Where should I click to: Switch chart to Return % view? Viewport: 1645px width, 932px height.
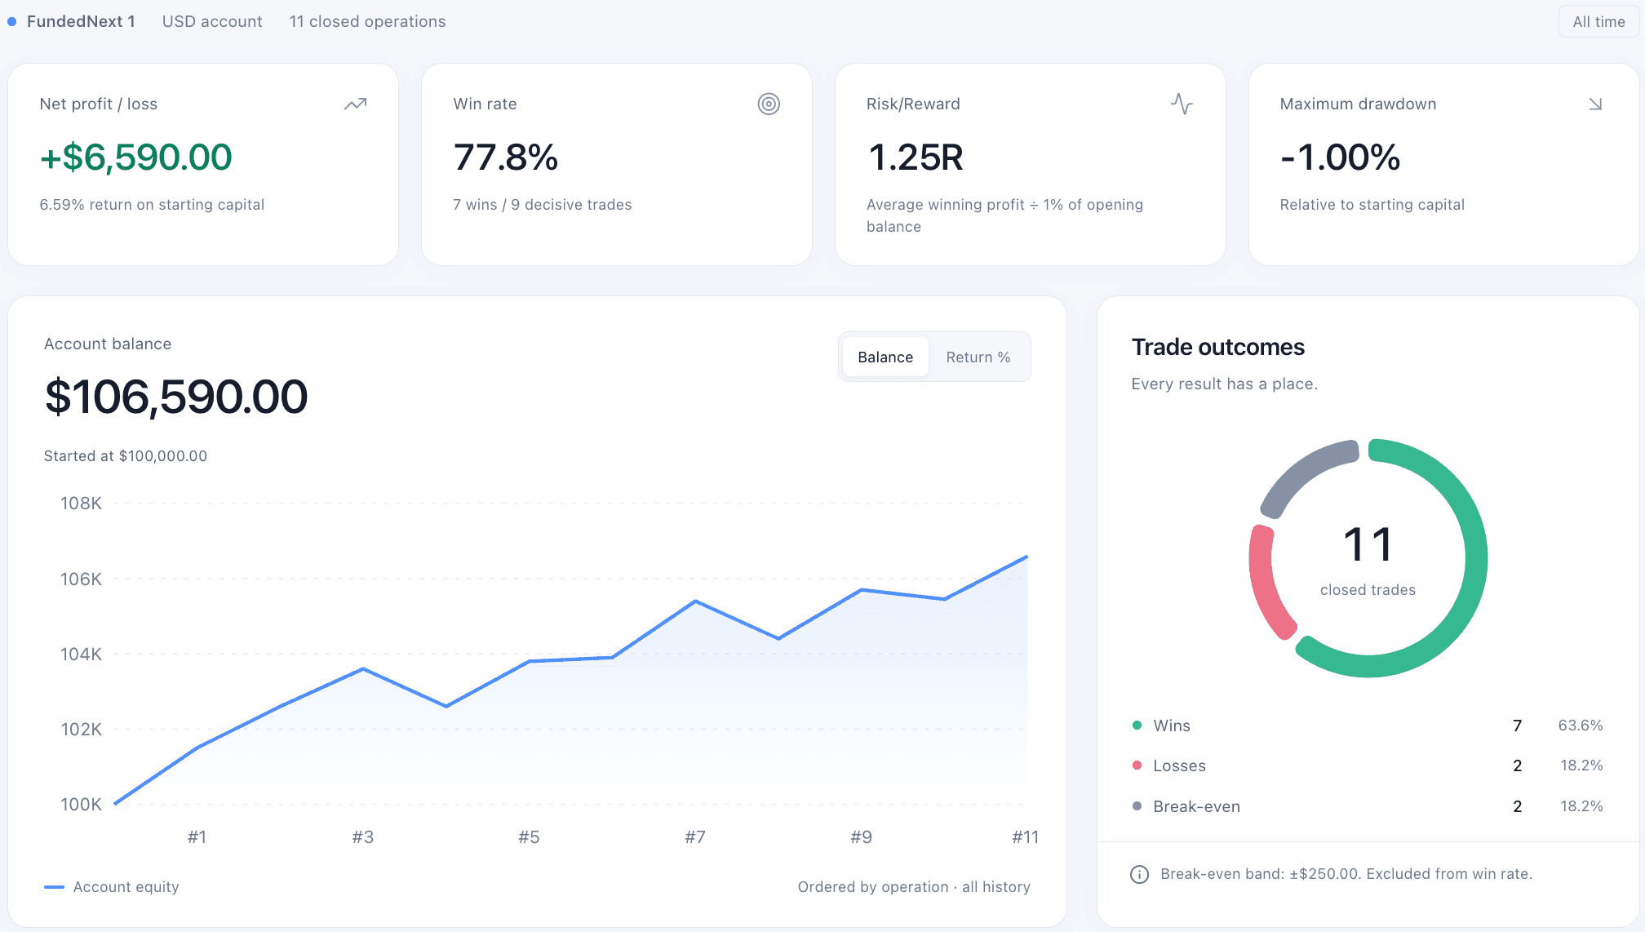point(978,357)
